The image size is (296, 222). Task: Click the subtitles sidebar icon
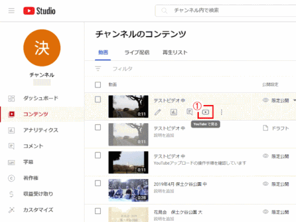pyautogui.click(x=11, y=162)
